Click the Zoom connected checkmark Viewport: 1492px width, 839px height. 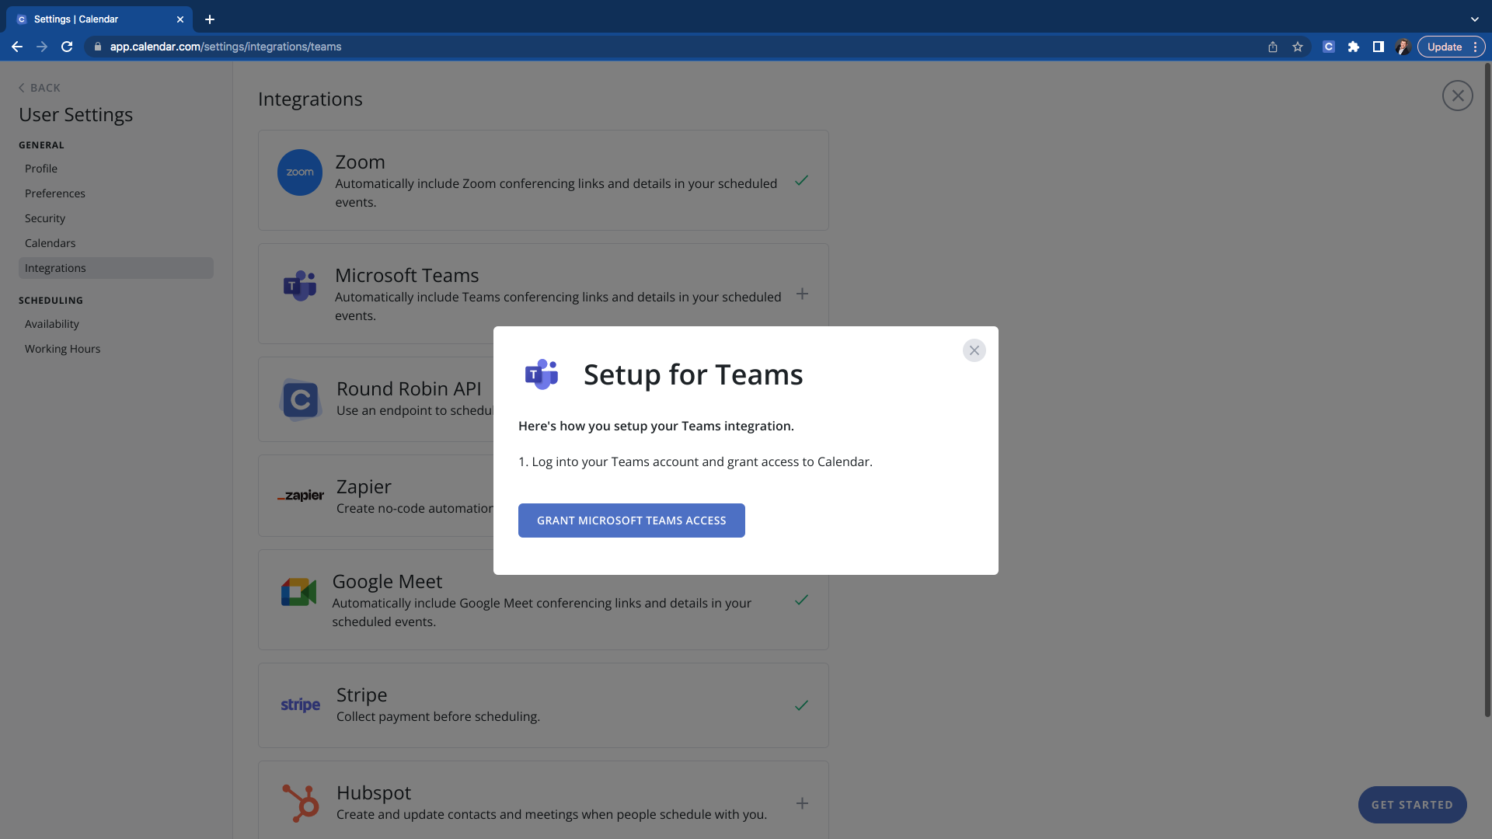tap(802, 180)
